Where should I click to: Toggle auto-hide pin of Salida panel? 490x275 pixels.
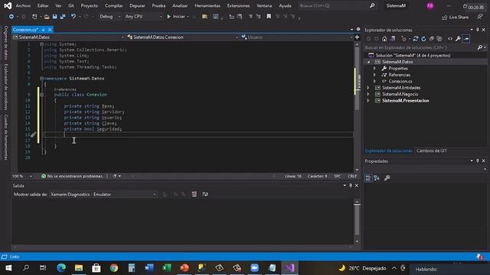tap(351, 186)
